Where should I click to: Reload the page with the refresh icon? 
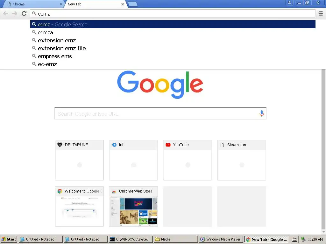click(24, 14)
